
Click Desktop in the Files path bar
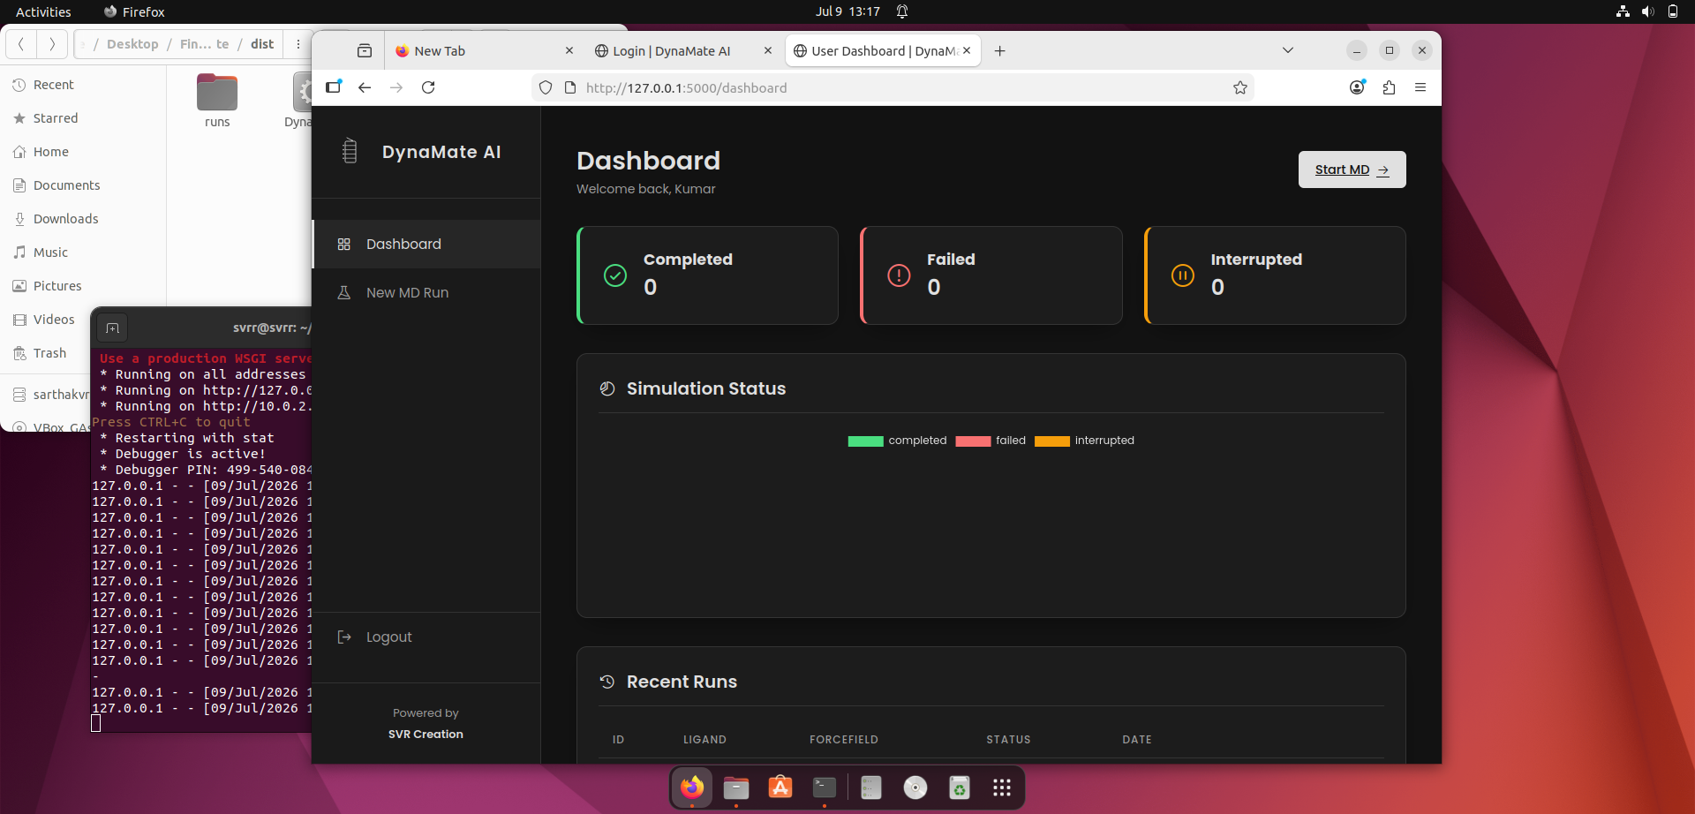point(132,44)
